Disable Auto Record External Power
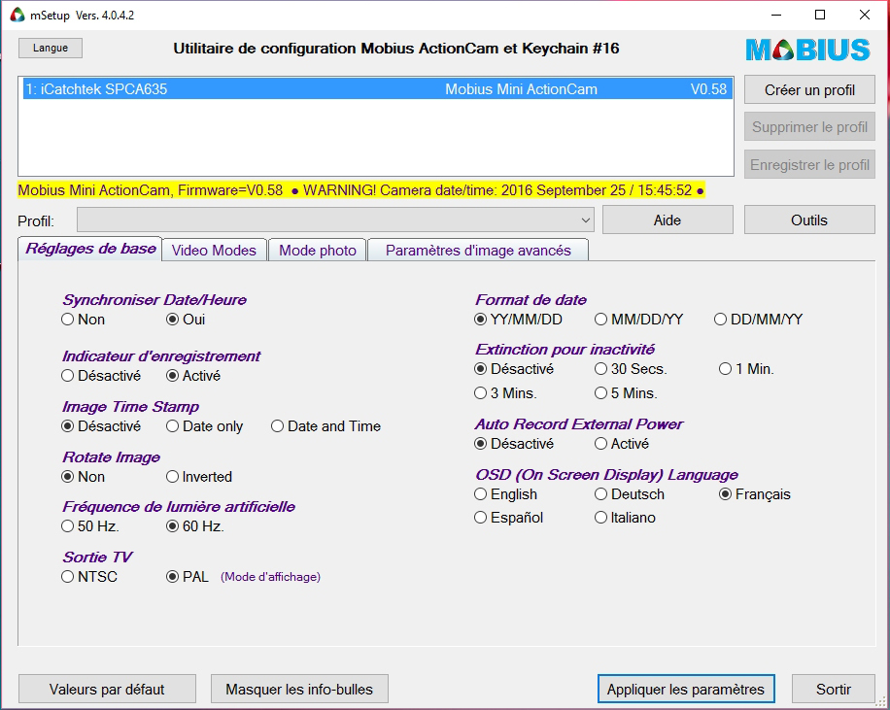 pyautogui.click(x=514, y=444)
